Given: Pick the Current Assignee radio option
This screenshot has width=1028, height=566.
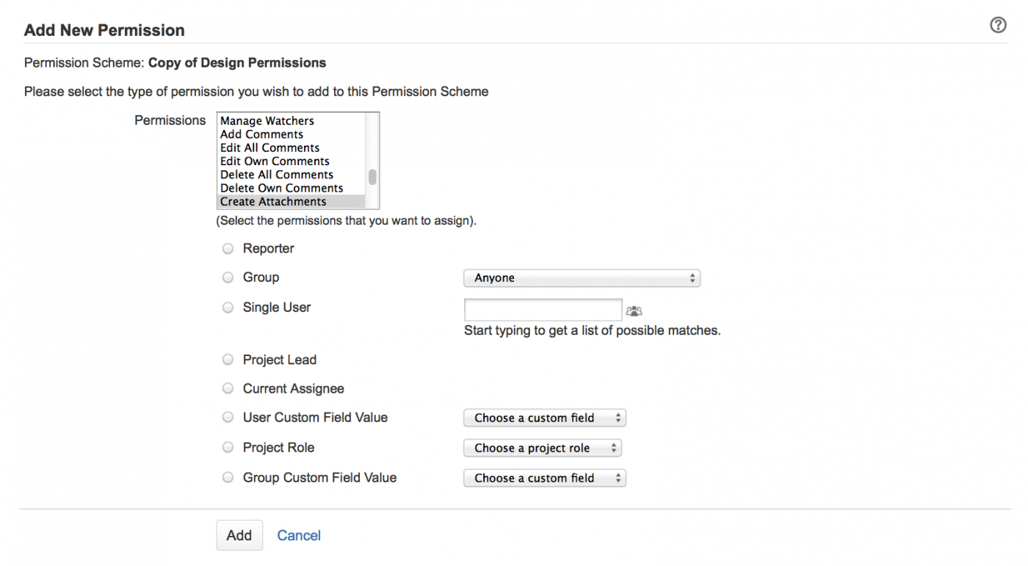Looking at the screenshot, I should click(x=228, y=388).
